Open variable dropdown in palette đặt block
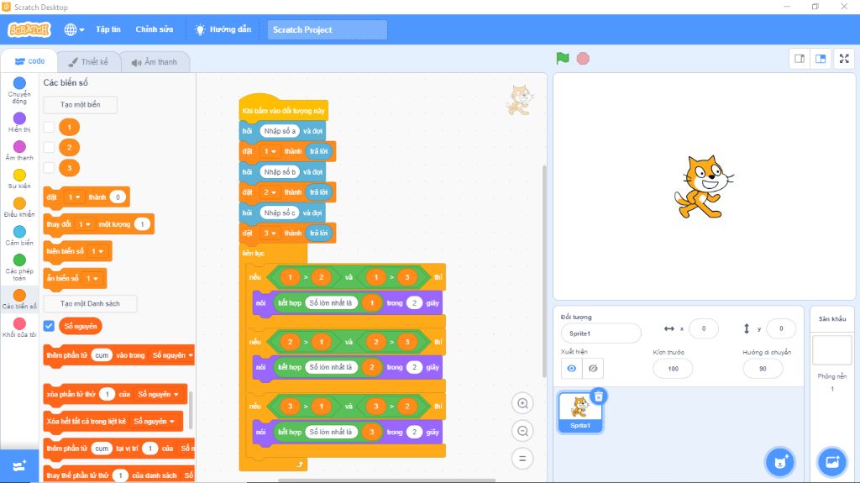The height and width of the screenshot is (483, 860). (74, 197)
